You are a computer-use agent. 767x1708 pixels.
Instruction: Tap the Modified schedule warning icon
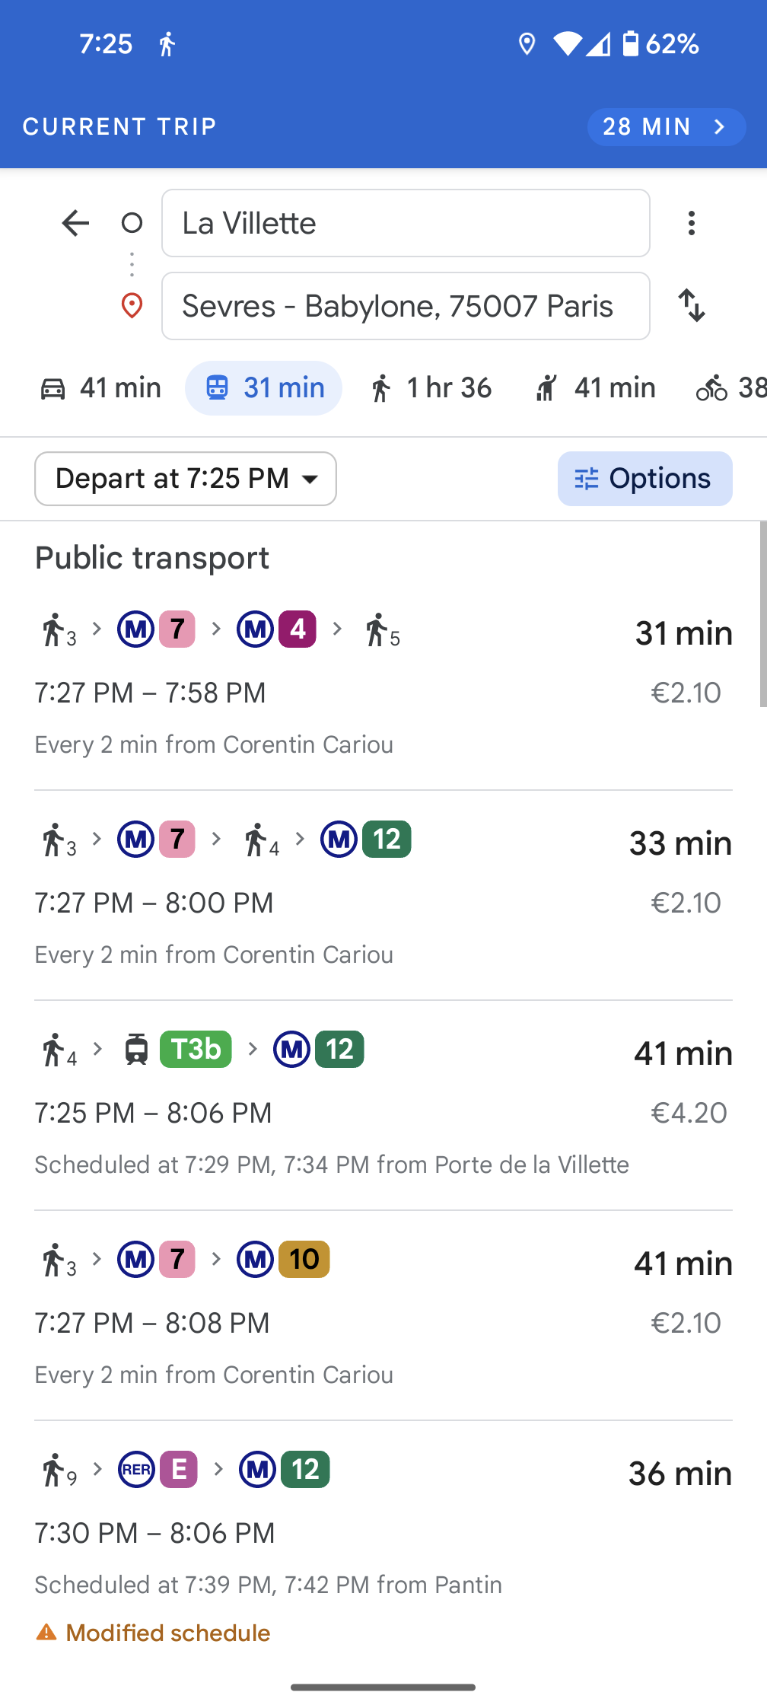point(46,1633)
